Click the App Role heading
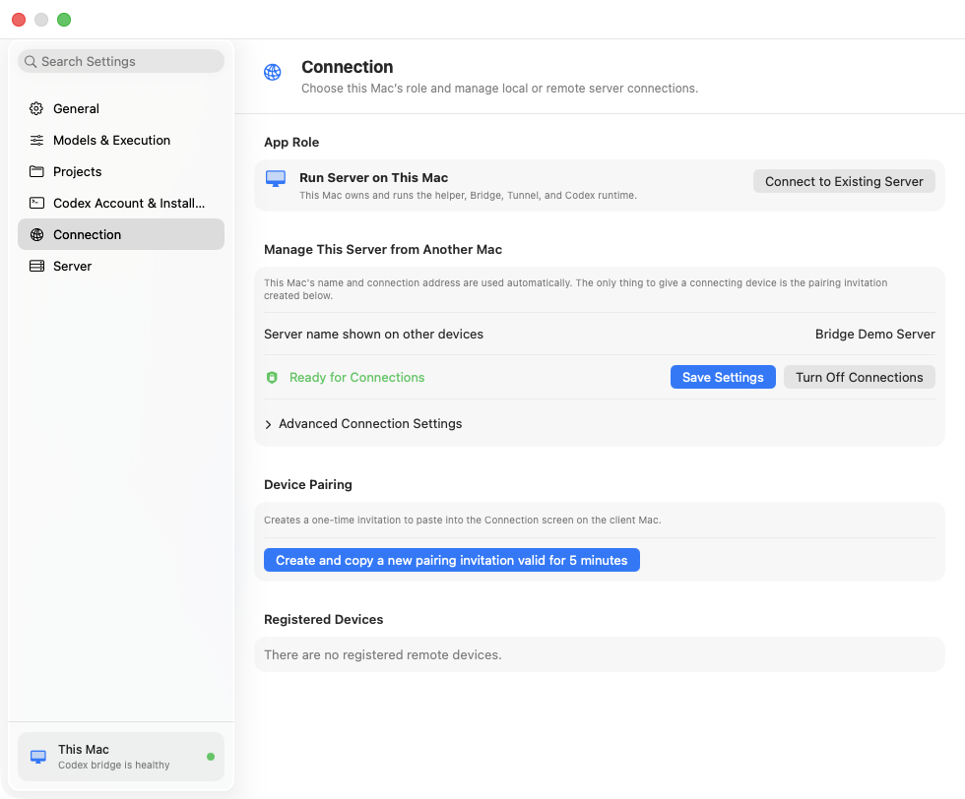 click(291, 142)
